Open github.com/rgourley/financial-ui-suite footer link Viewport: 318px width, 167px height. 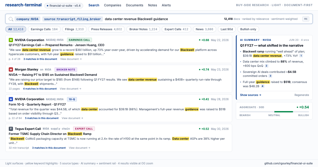[x=288, y=164]
